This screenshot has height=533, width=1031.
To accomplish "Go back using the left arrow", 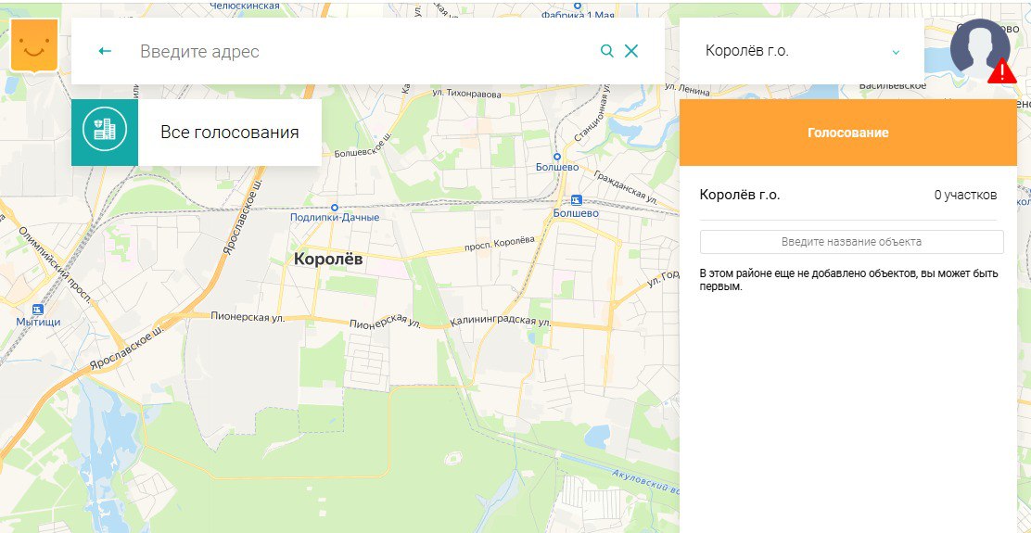I will tap(105, 51).
